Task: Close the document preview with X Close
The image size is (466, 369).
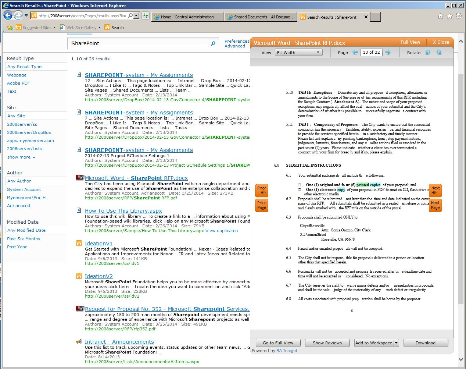Action: (x=441, y=42)
